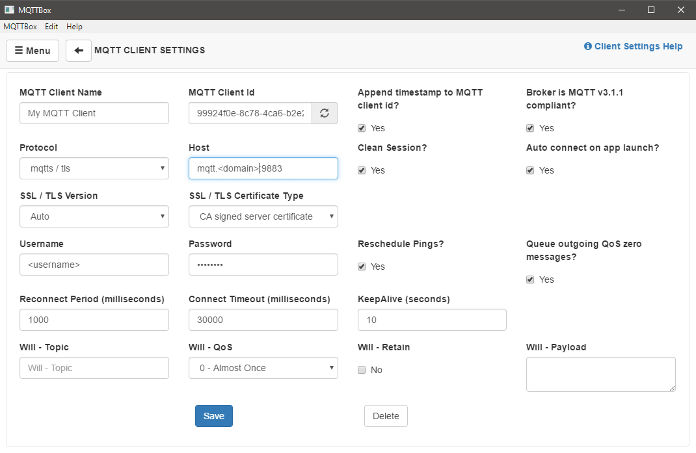696x453 pixels.
Task: Click the info icon next to Client Settings Help
Action: [589, 46]
